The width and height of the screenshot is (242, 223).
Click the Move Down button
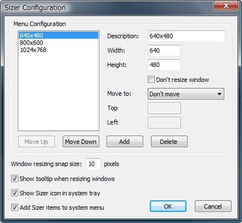tap(81, 142)
